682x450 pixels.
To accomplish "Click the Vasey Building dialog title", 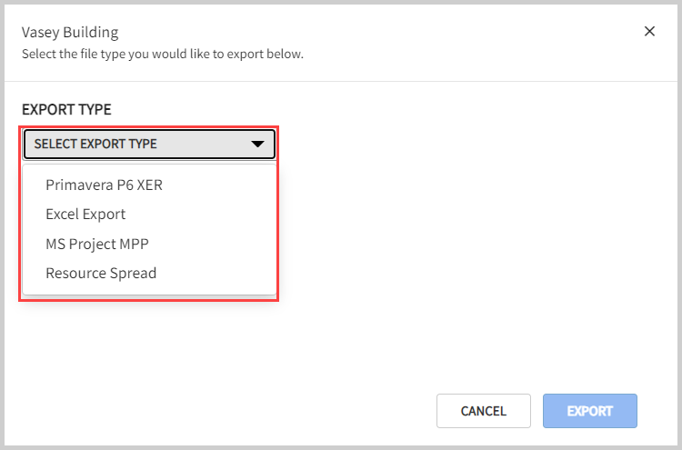I will pos(70,33).
